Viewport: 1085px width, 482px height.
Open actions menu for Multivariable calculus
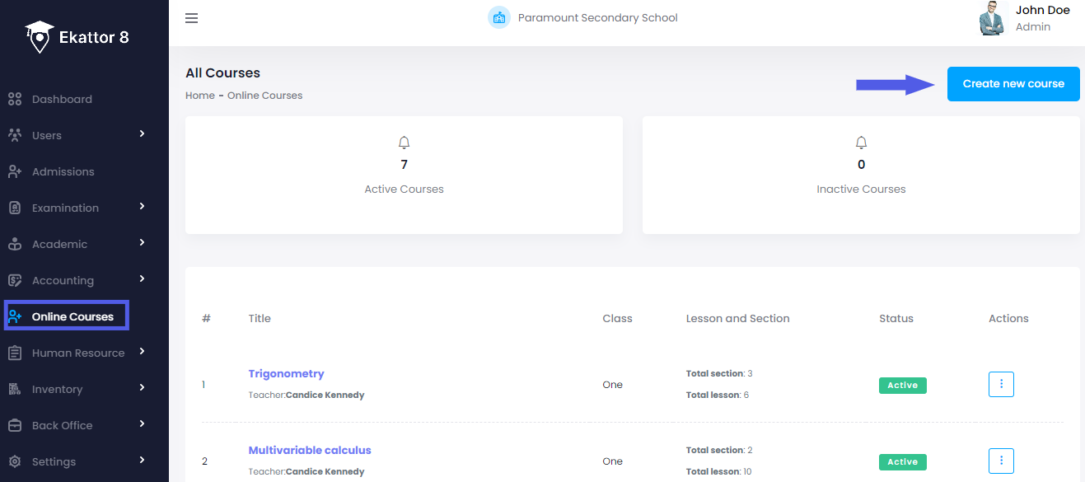point(1001,461)
